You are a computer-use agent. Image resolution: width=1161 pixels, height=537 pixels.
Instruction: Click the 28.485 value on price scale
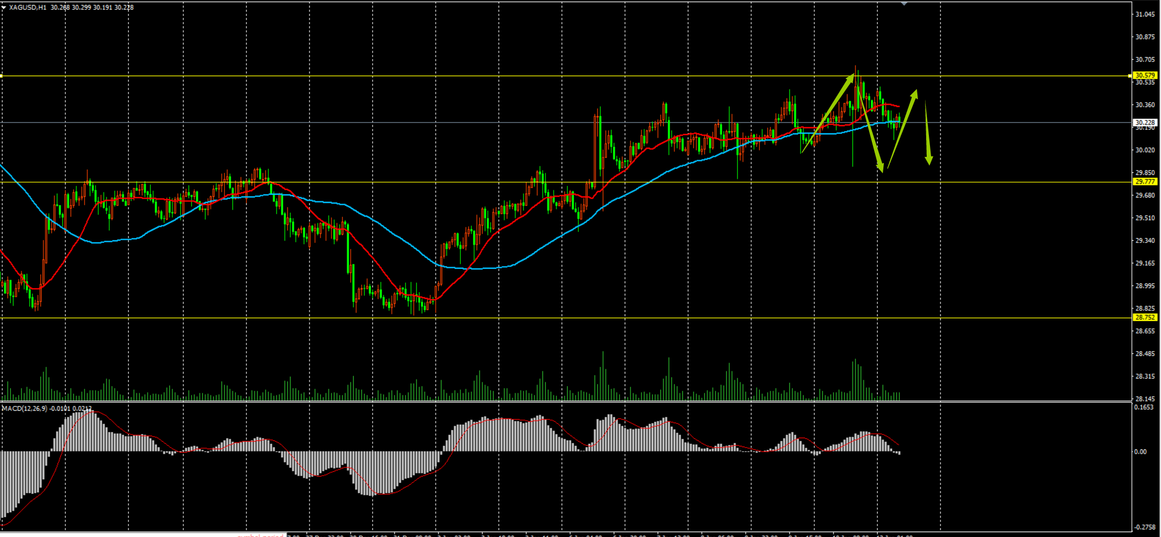1145,354
